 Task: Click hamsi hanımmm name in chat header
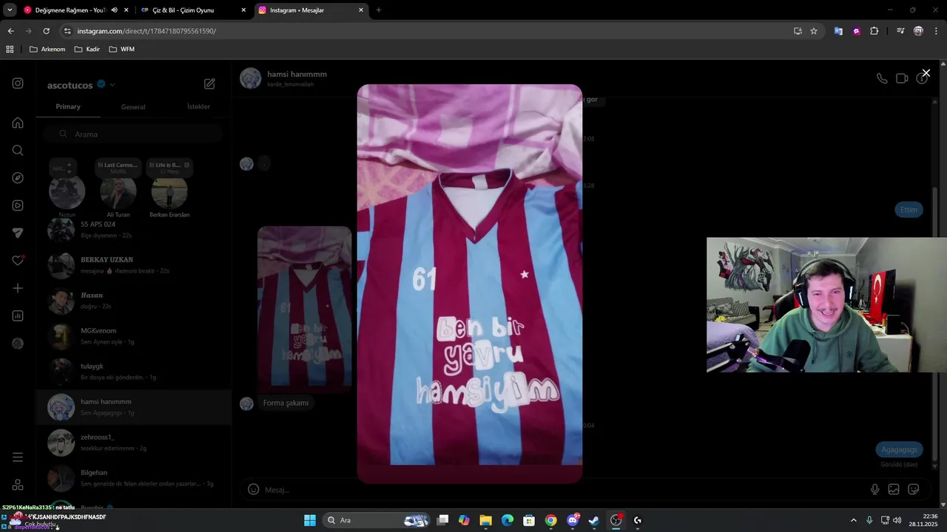point(297,74)
